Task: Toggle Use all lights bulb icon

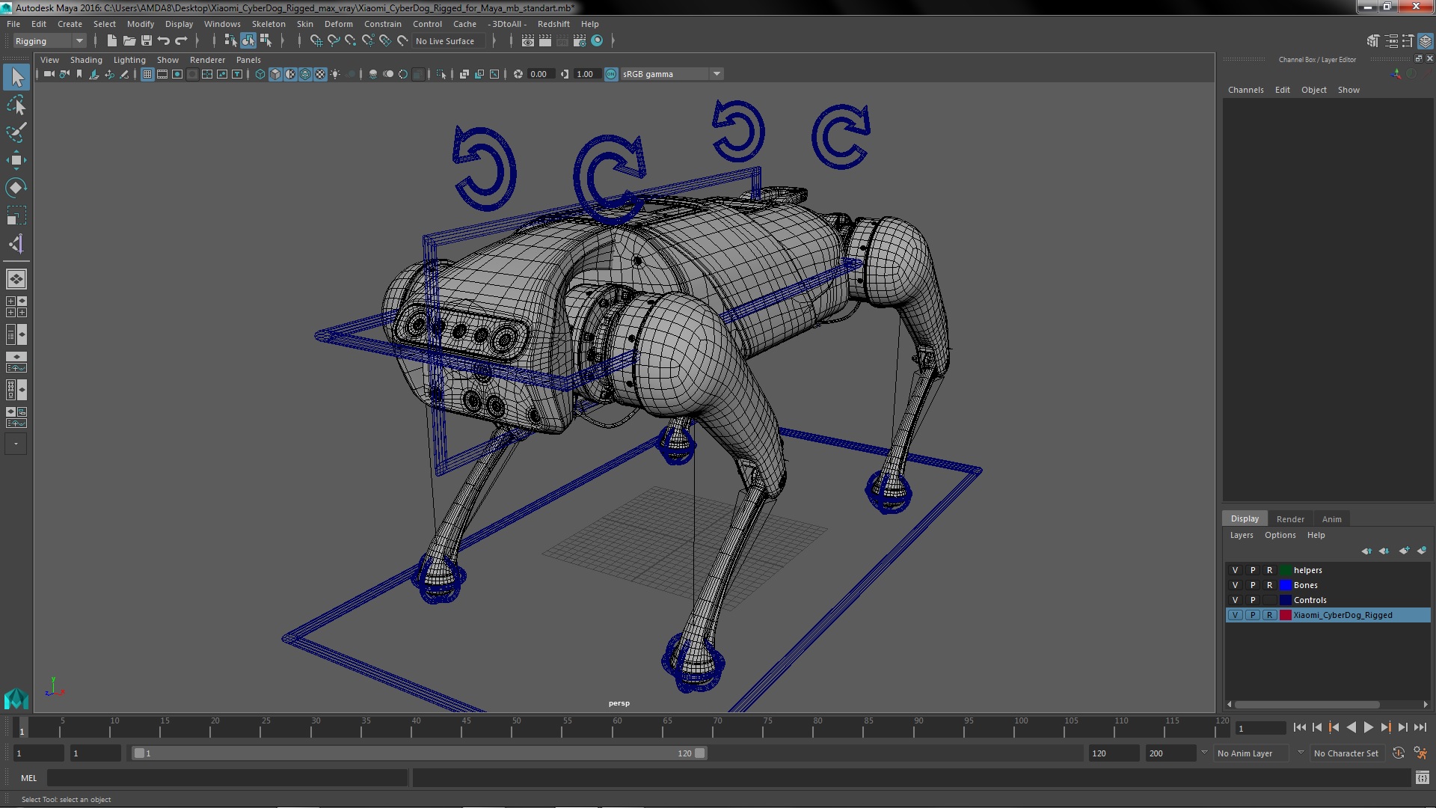Action: (335, 74)
